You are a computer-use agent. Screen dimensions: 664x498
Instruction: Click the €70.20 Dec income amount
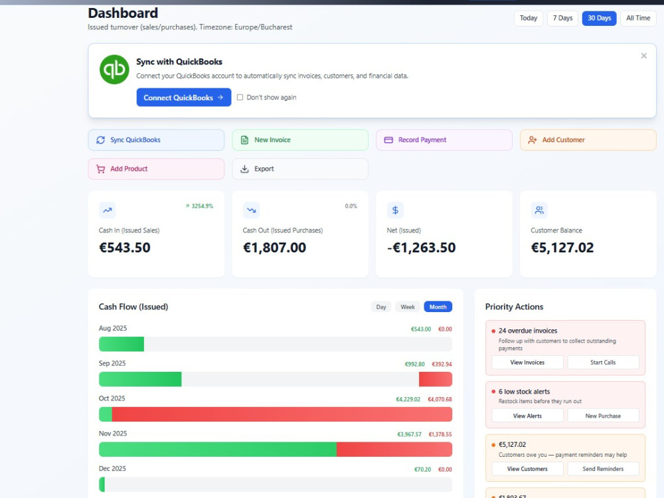pyautogui.click(x=422, y=469)
